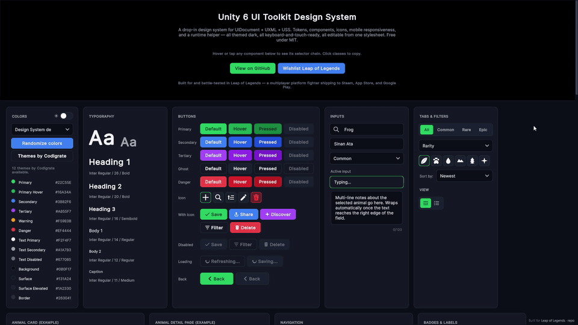Viewport: 578px width, 325px height.
Task: Click the red Delete button
Action: 245,227
